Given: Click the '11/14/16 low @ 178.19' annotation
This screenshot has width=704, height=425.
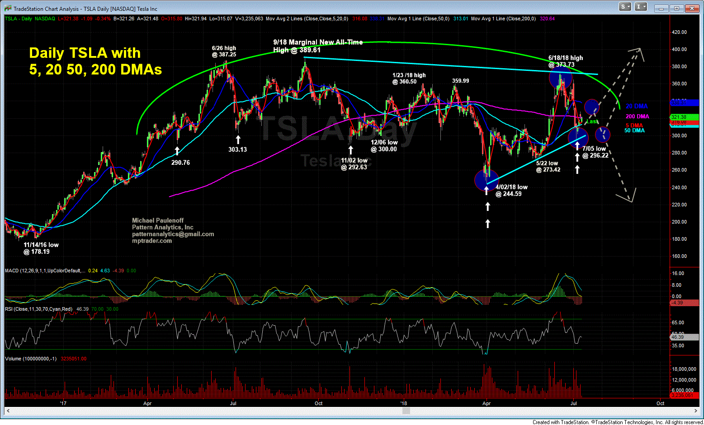Looking at the screenshot, I should pyautogui.click(x=41, y=248).
